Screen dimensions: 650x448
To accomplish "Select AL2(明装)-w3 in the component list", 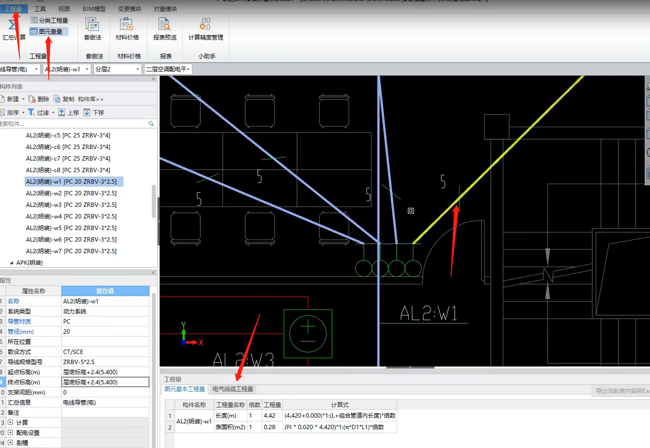I will (x=71, y=205).
